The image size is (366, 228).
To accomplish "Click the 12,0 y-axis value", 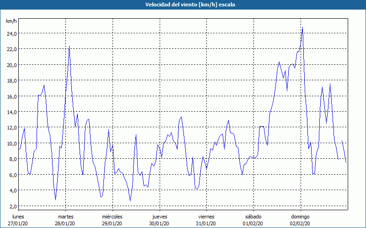I will [x=12, y=128].
